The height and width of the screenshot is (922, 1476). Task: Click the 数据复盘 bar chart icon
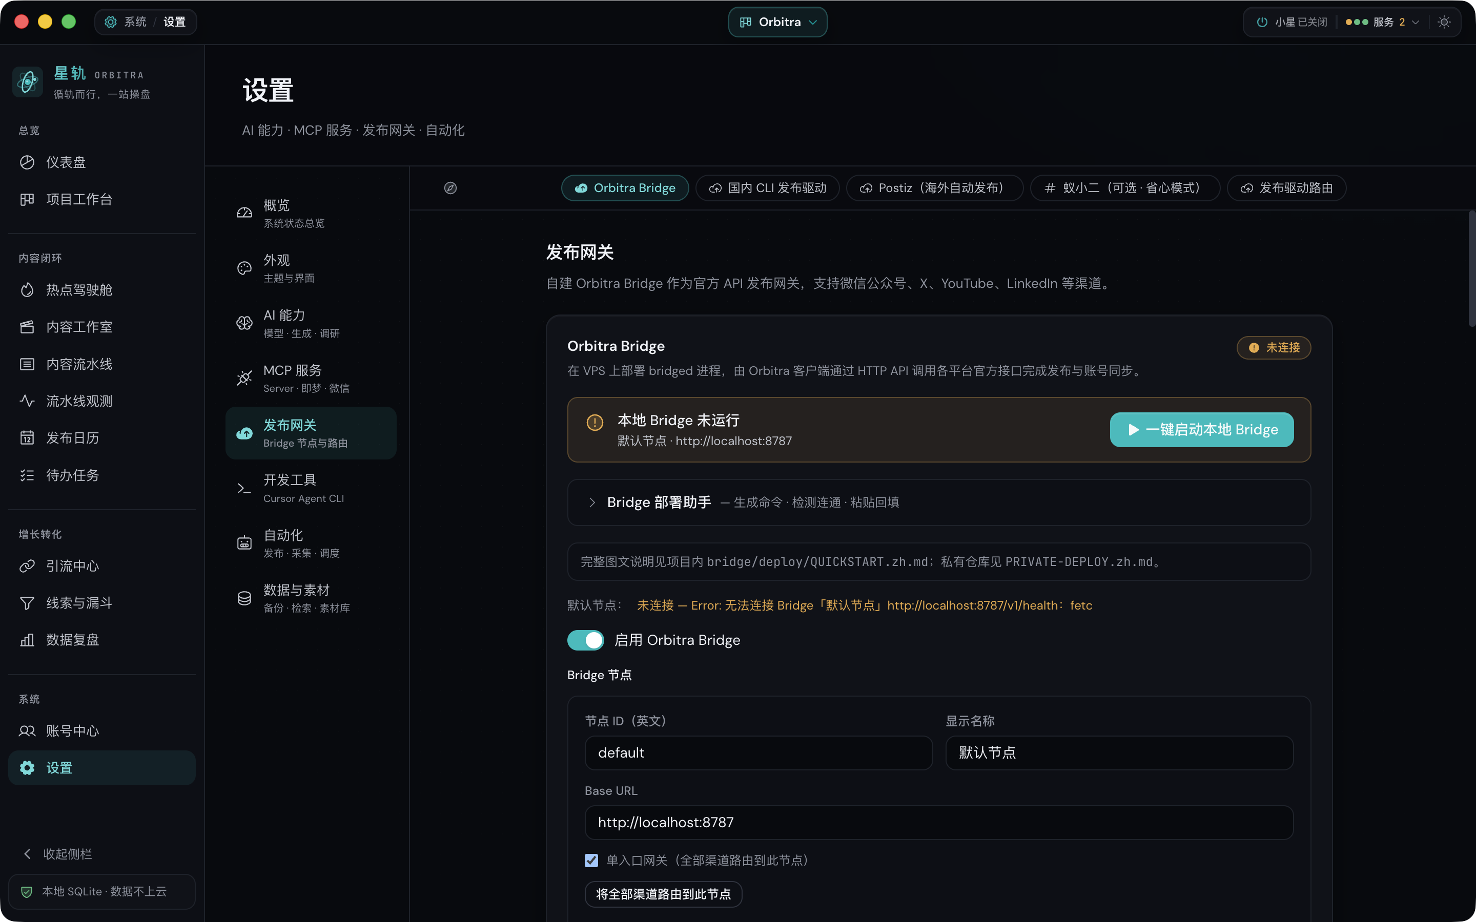pyautogui.click(x=27, y=640)
